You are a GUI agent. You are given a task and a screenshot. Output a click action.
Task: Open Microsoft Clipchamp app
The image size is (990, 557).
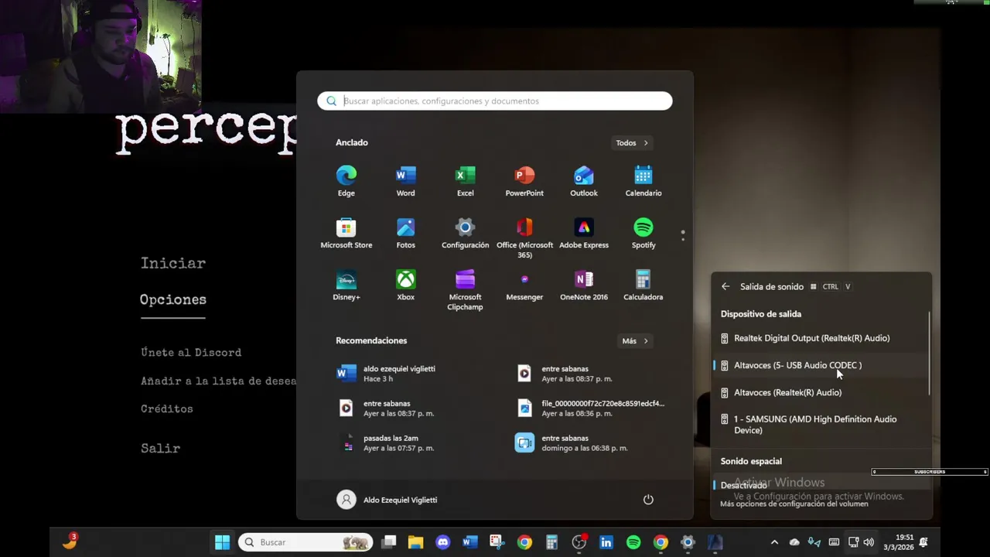(465, 290)
